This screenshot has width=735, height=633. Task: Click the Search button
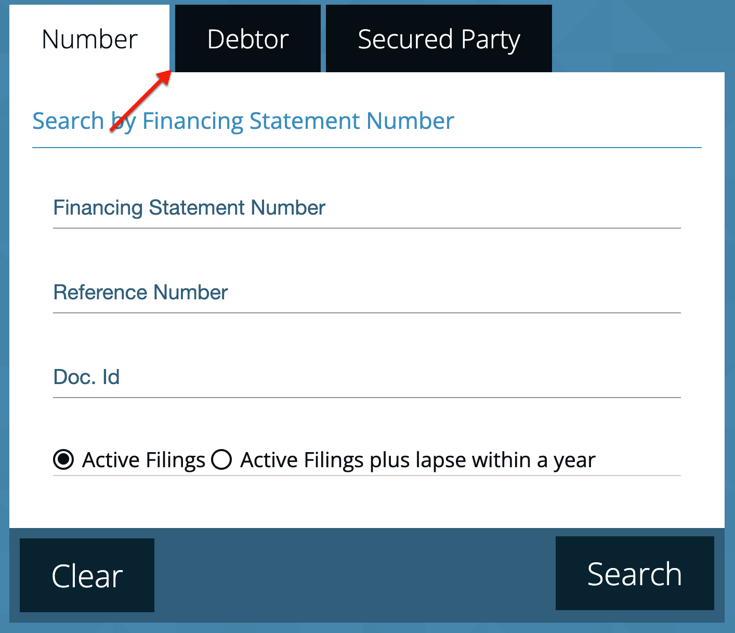(x=635, y=573)
